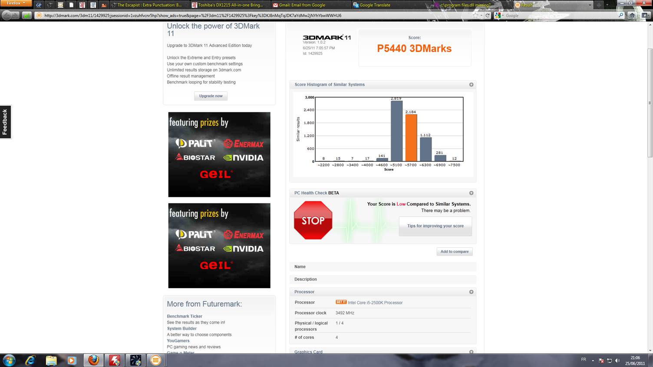
Task: Expand the Graphics Card section
Action: pyautogui.click(x=471, y=352)
